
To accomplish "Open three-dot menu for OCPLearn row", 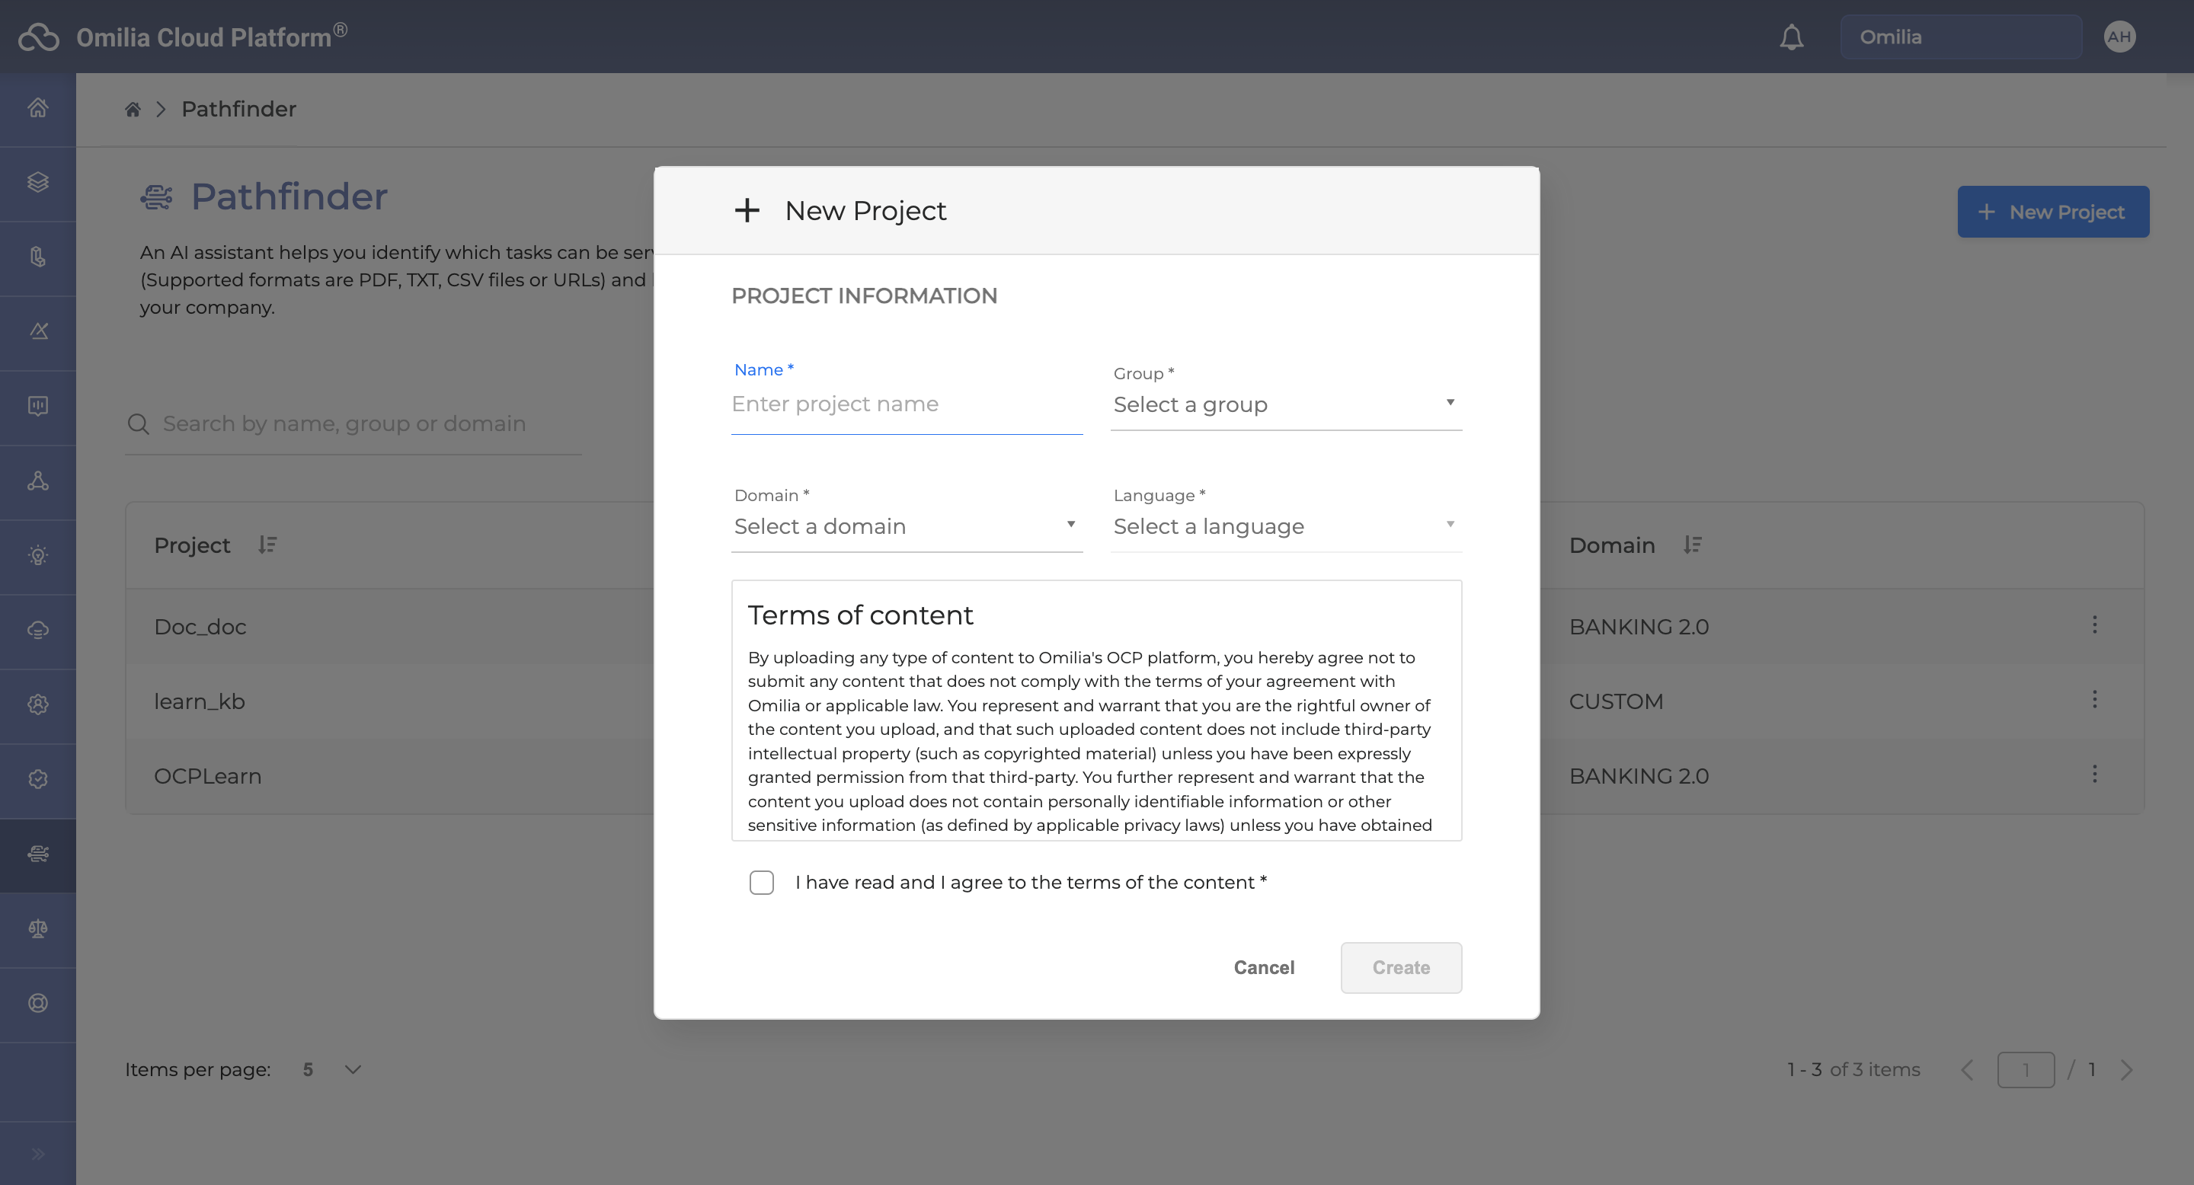I will [2094, 775].
